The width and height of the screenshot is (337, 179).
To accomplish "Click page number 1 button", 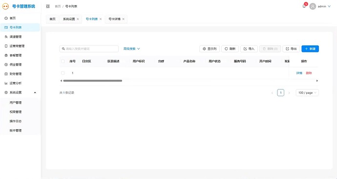I will 281,93.
